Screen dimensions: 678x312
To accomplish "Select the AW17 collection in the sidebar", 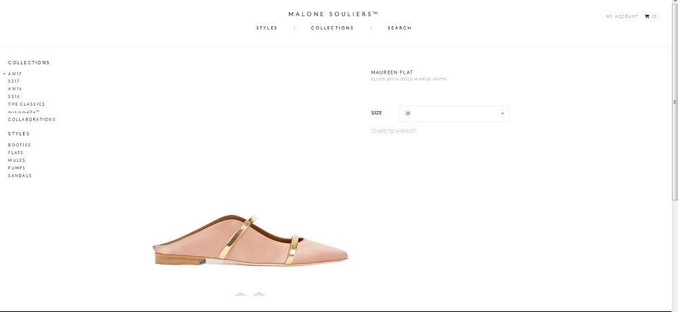I will [15, 74].
